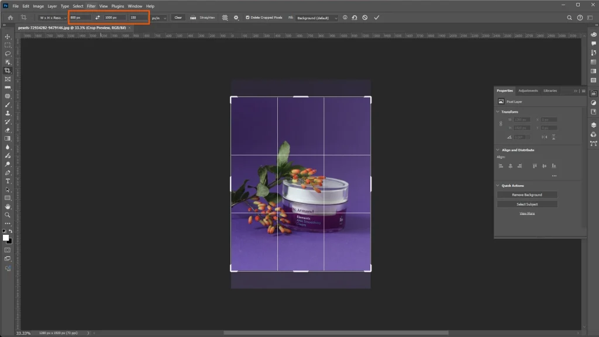The height and width of the screenshot is (337, 599).
Task: Collapse the Quick Actions section
Action: [x=498, y=186]
